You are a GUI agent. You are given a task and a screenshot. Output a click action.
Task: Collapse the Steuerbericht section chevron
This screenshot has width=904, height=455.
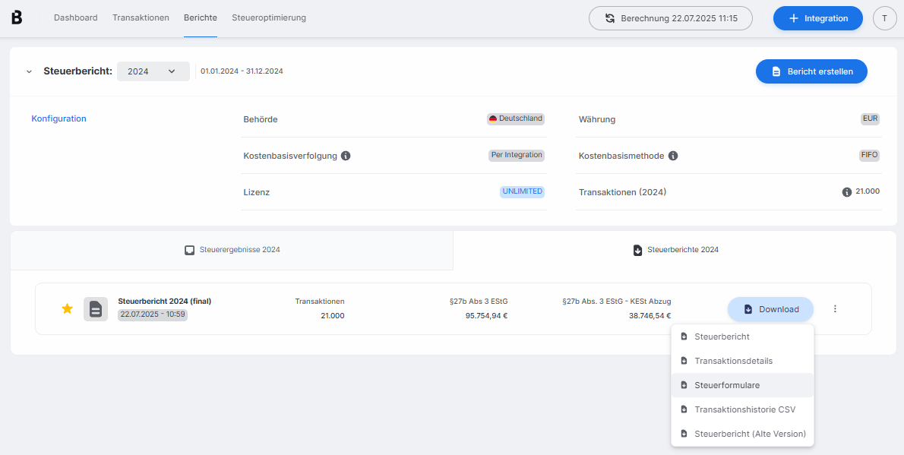[29, 71]
